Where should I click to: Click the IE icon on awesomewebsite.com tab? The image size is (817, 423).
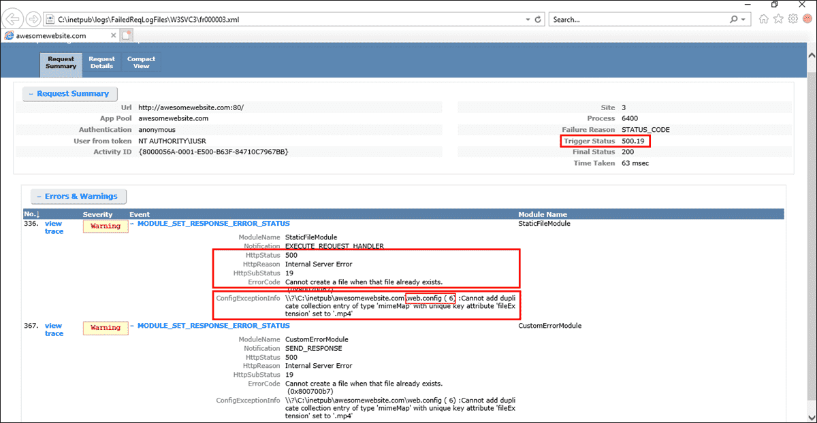pos(10,35)
